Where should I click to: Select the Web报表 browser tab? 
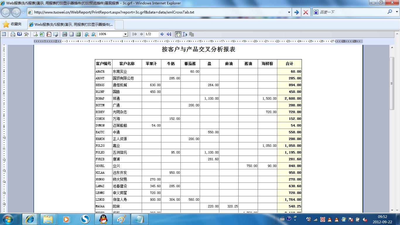pos(71,25)
